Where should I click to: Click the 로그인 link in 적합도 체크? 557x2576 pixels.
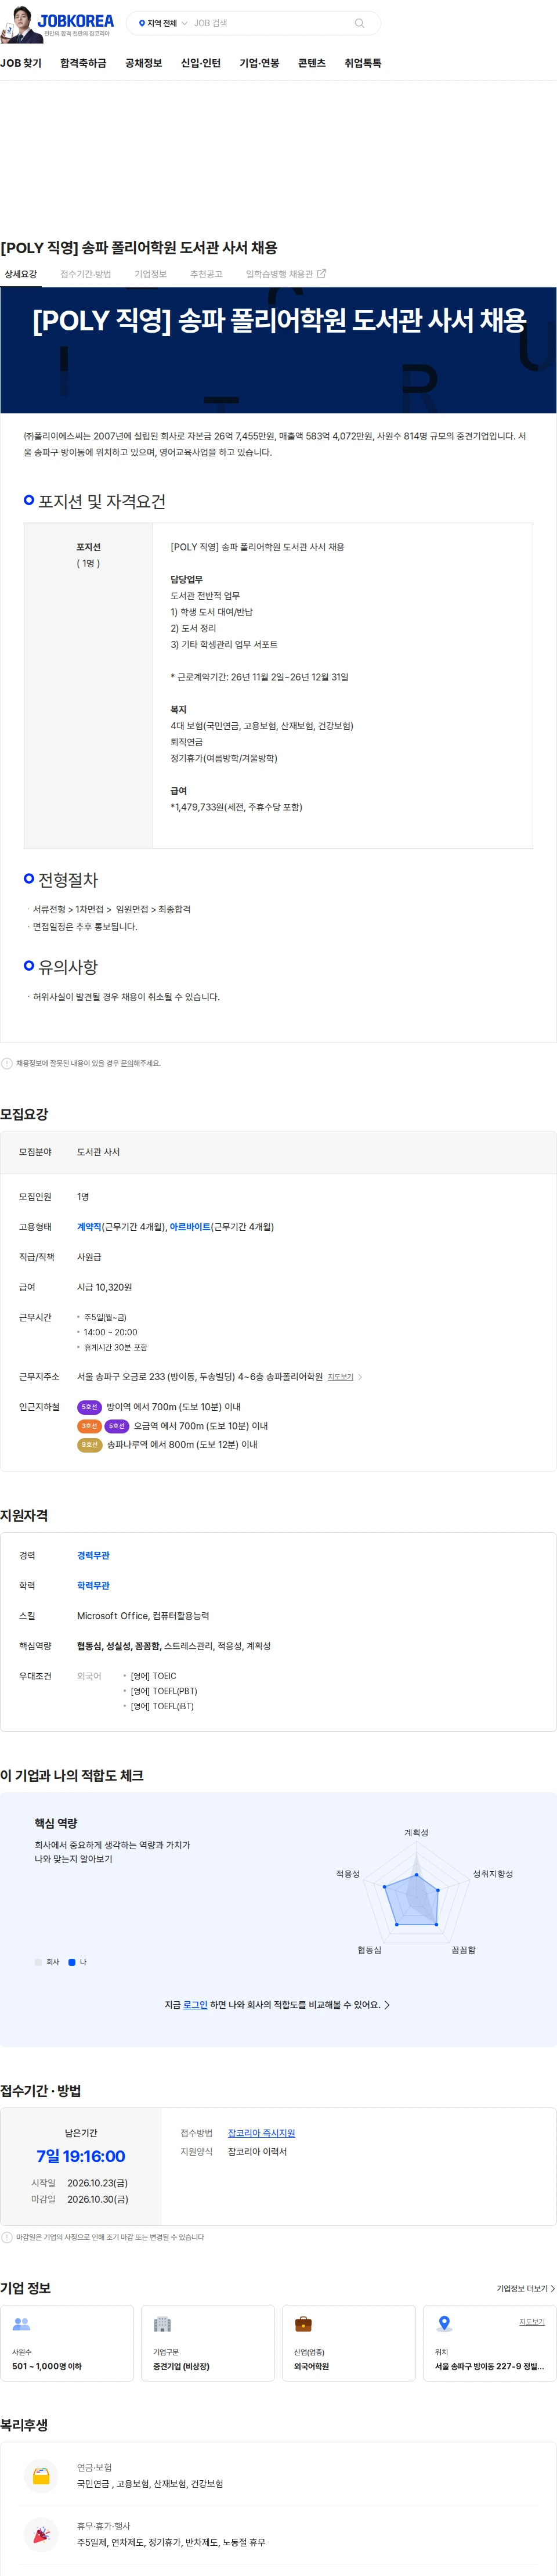tap(195, 2005)
